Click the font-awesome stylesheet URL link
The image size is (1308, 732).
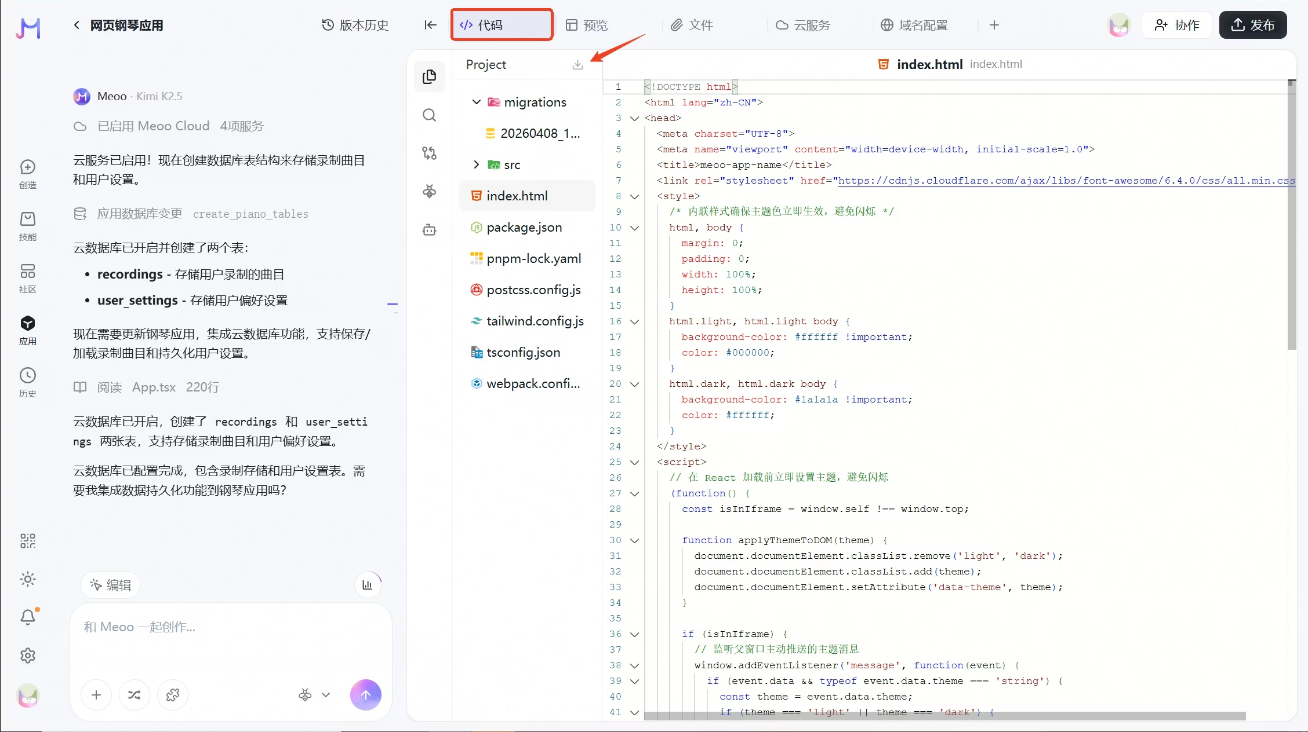(1067, 181)
